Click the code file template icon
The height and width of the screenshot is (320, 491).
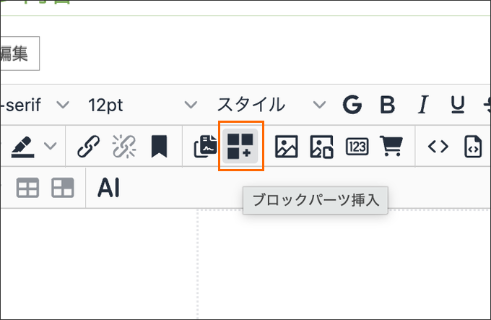473,147
